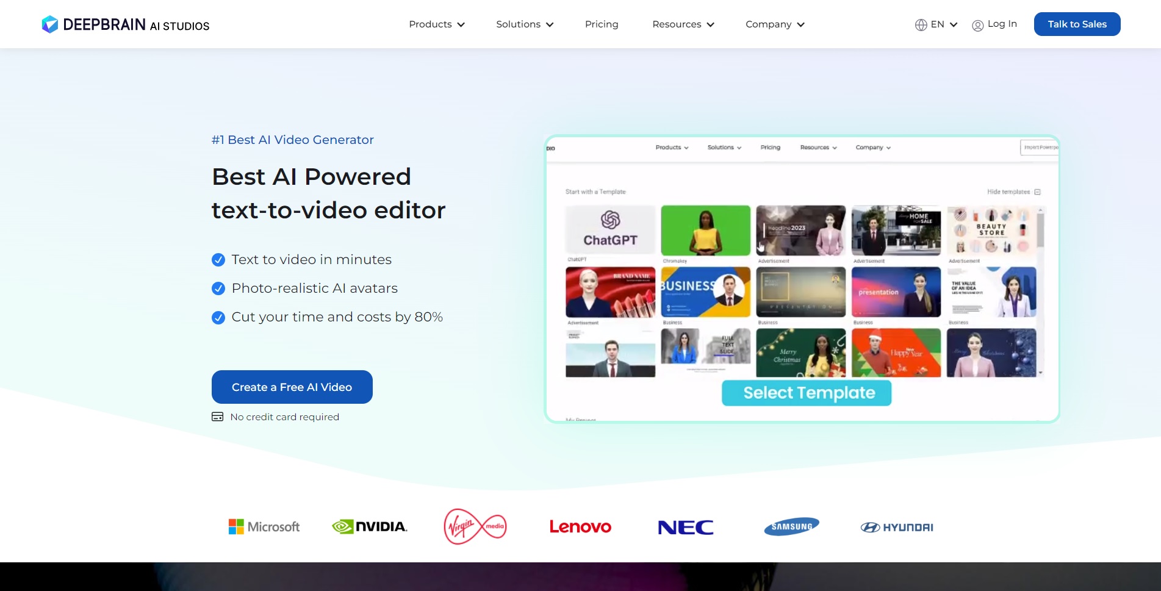Click the Samsung logo
Image resolution: width=1161 pixels, height=591 pixels.
791,526
